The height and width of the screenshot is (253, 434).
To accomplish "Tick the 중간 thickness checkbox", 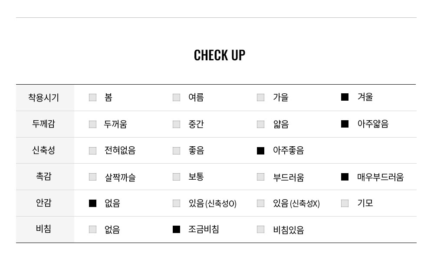I will pos(176,124).
